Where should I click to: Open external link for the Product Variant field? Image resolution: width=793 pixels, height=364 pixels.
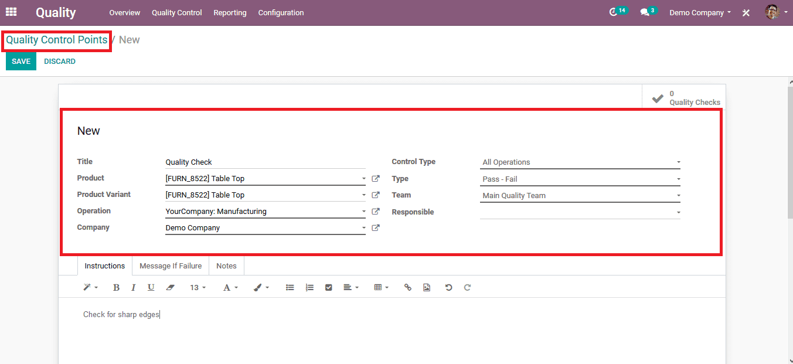pos(376,195)
